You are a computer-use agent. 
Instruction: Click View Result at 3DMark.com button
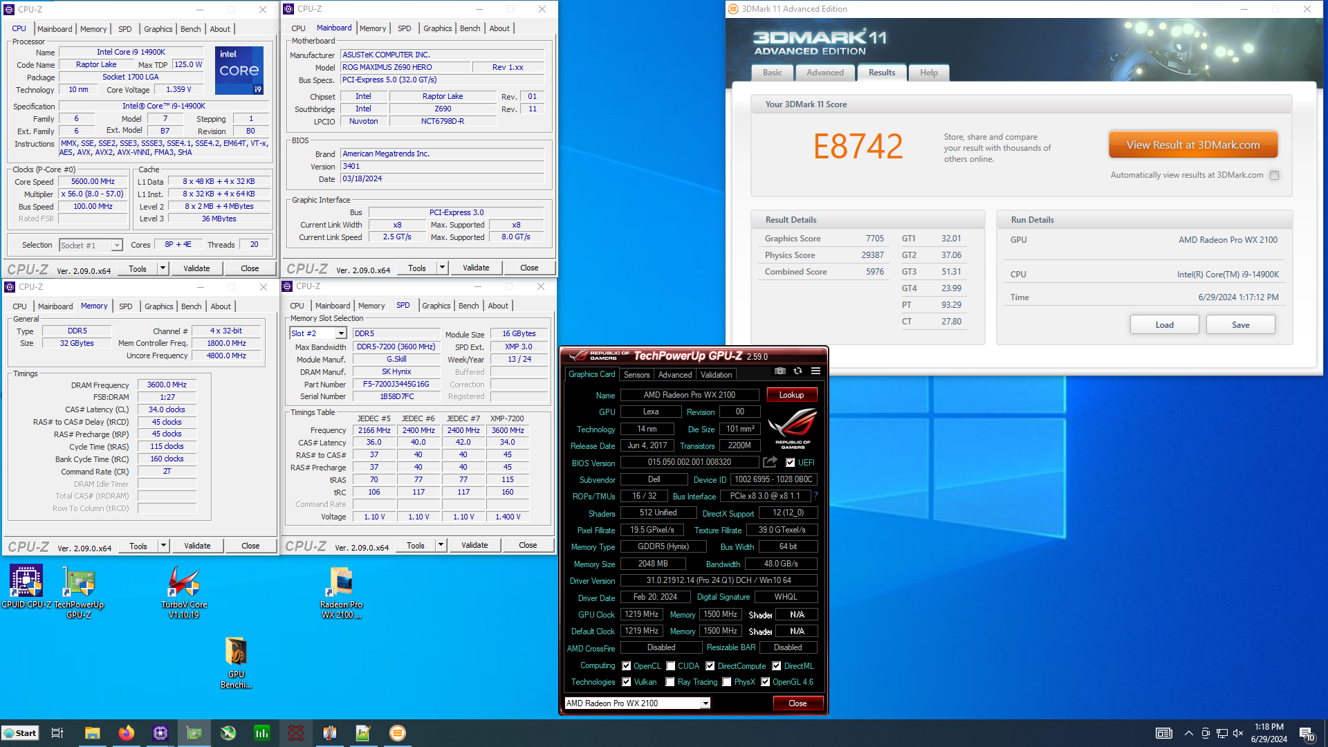click(1193, 145)
